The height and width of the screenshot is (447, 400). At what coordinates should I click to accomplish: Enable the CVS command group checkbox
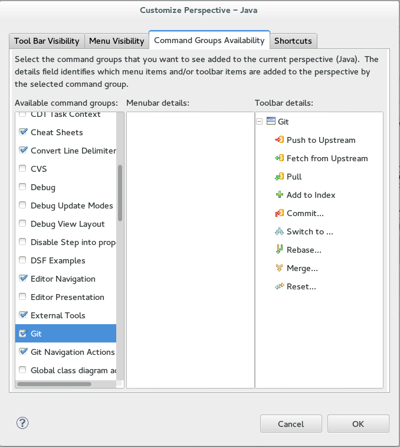23,169
